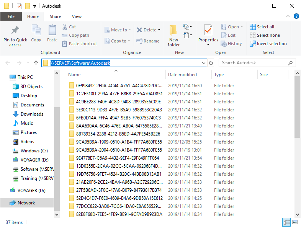The image size is (301, 227).
Task: Click the search magnifier icon
Action: pyautogui.click(x=290, y=63)
